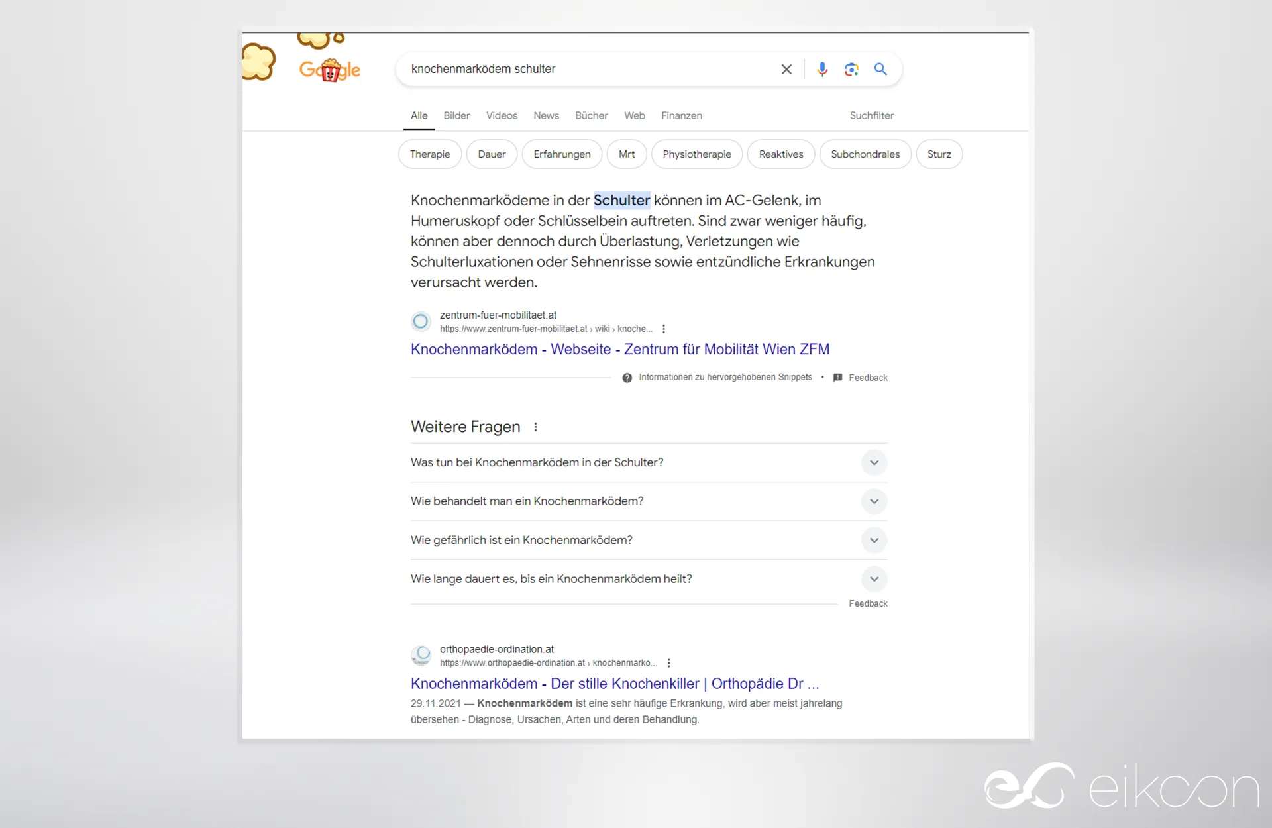The image size is (1272, 828).
Task: Switch to the Videos tab
Action: click(x=502, y=115)
